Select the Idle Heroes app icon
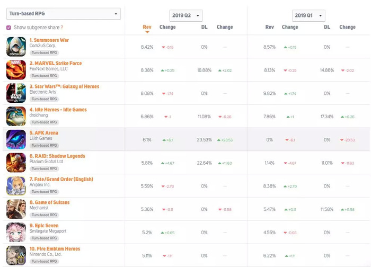Image resolution: width=371 pixels, height=267 pixels. pos(16,116)
